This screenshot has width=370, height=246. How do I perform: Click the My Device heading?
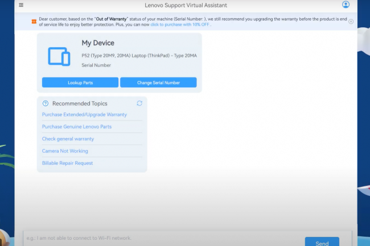pyautogui.click(x=98, y=43)
